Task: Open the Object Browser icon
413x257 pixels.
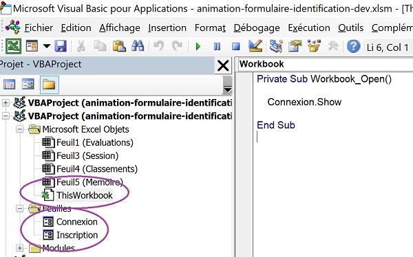Action: coord(314,46)
